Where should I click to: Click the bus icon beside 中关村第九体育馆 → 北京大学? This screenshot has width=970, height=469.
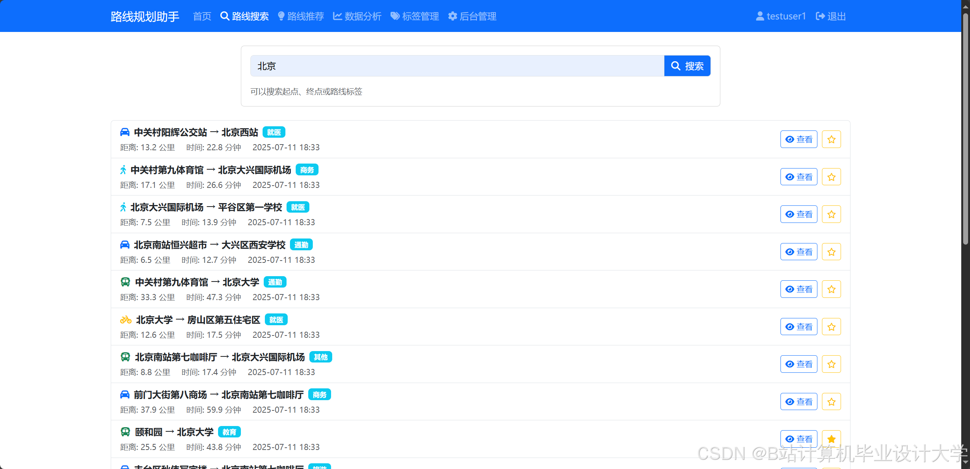125,282
